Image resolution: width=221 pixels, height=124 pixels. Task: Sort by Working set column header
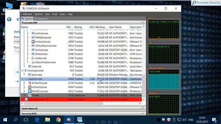[x=101, y=27]
